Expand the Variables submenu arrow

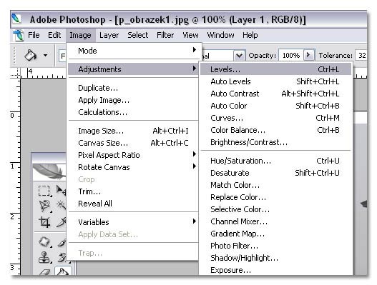point(195,221)
